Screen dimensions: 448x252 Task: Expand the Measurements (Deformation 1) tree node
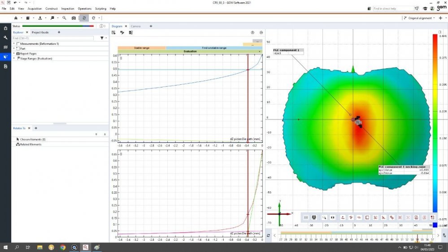(x=14, y=43)
